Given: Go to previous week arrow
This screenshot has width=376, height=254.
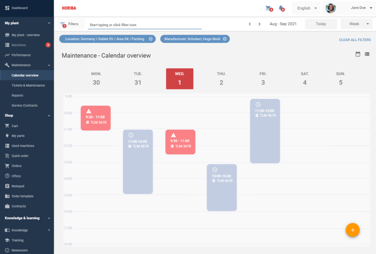Looking at the screenshot, I should (250, 24).
